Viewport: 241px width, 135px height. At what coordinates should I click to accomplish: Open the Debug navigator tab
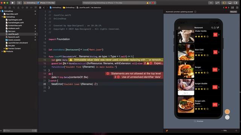point(27,7)
